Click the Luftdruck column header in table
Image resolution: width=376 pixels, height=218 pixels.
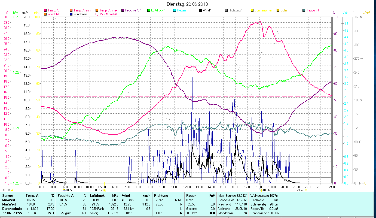coord(97,196)
